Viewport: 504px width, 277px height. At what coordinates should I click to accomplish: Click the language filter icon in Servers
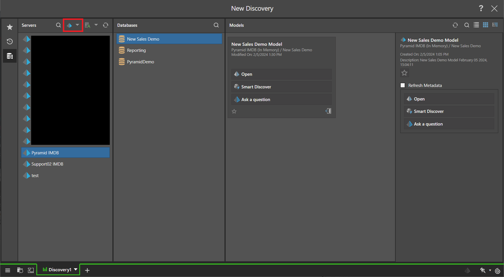tap(88, 25)
